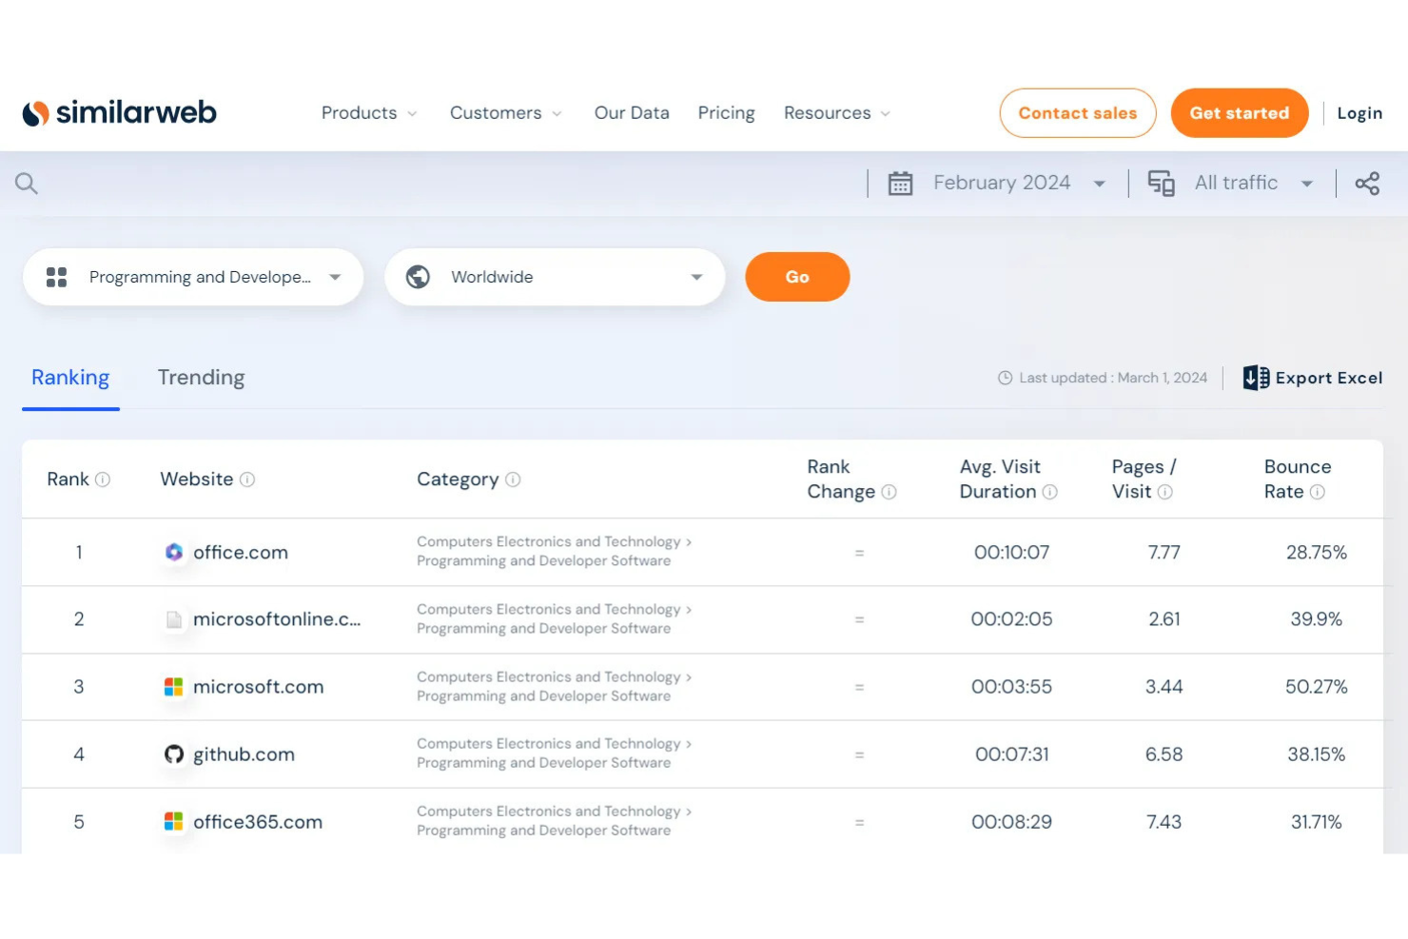Click the Rank column info icon
The width and height of the screenshot is (1408, 939).
pyautogui.click(x=103, y=479)
